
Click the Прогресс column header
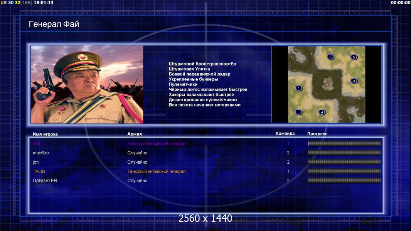click(317, 134)
